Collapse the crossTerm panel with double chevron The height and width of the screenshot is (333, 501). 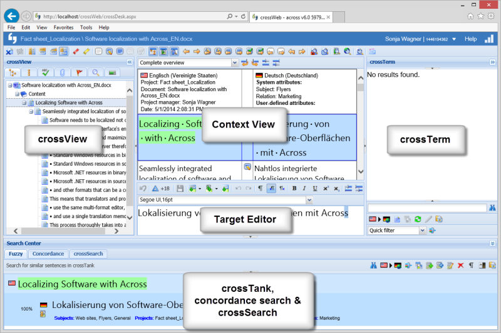492,62
